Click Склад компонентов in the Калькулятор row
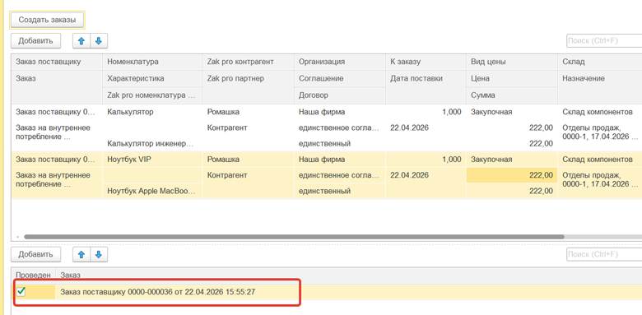 (599, 112)
